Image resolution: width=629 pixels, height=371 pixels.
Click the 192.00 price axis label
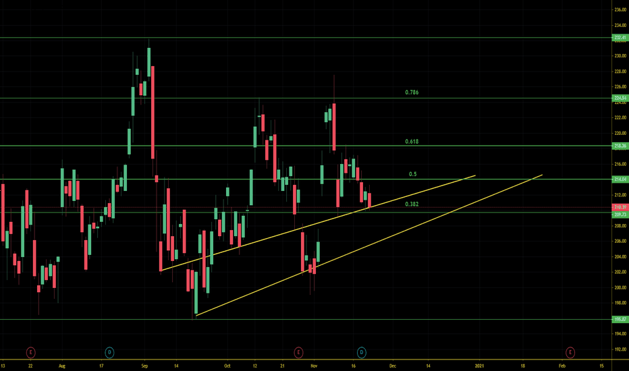pyautogui.click(x=620, y=349)
